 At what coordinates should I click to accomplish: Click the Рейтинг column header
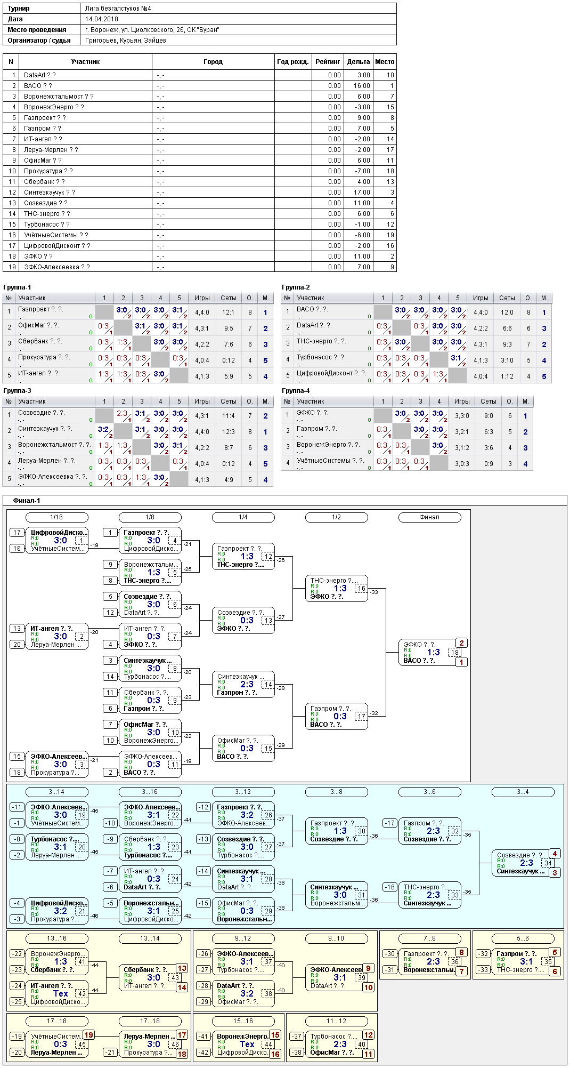[x=327, y=62]
